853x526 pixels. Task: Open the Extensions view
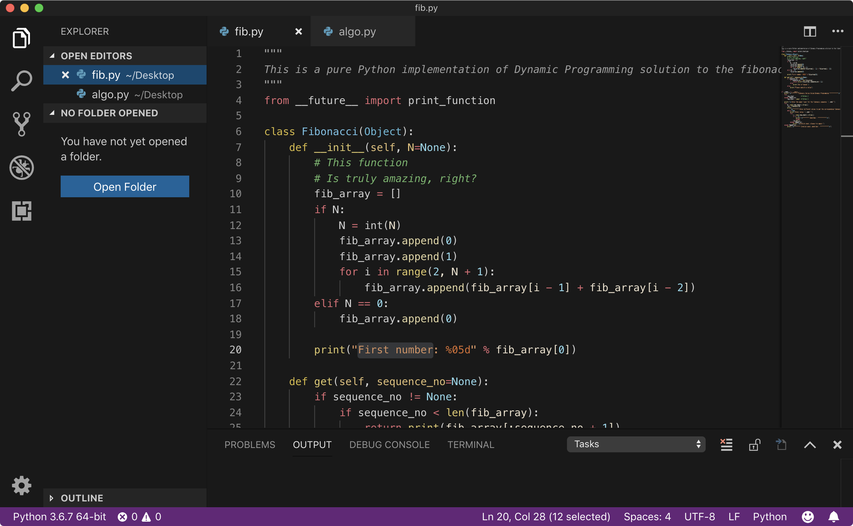tap(21, 211)
